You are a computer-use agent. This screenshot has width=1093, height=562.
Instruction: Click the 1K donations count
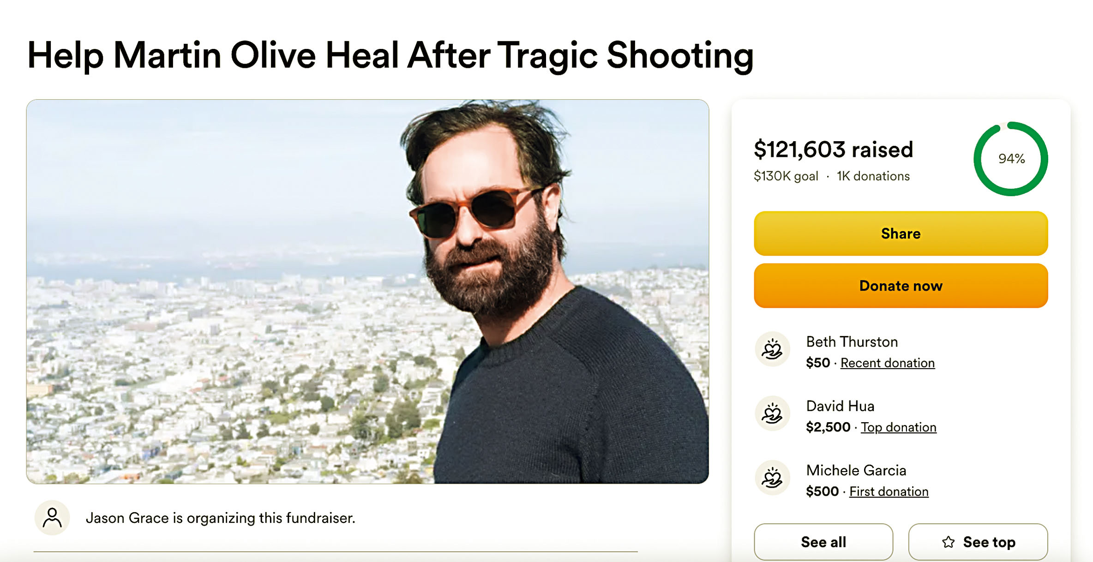click(873, 176)
